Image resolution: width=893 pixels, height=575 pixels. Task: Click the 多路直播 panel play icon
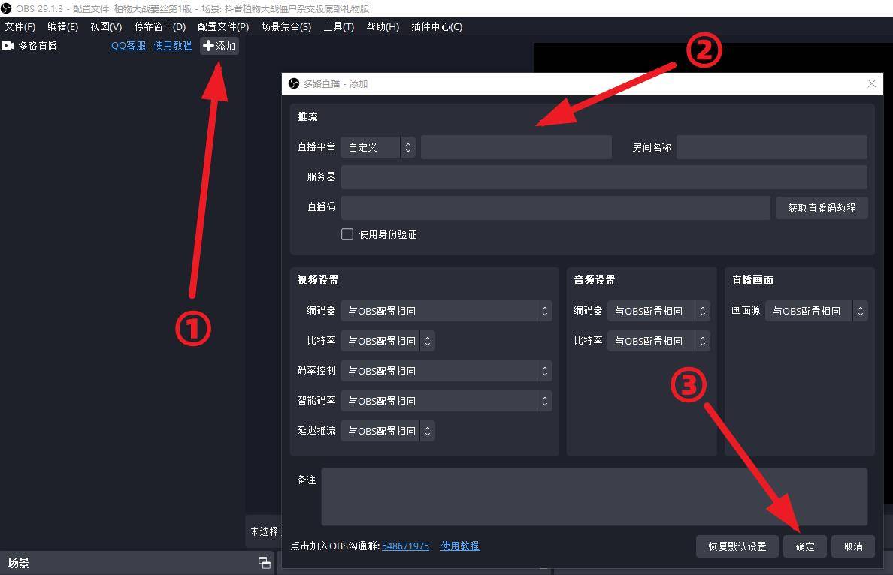(x=8, y=46)
